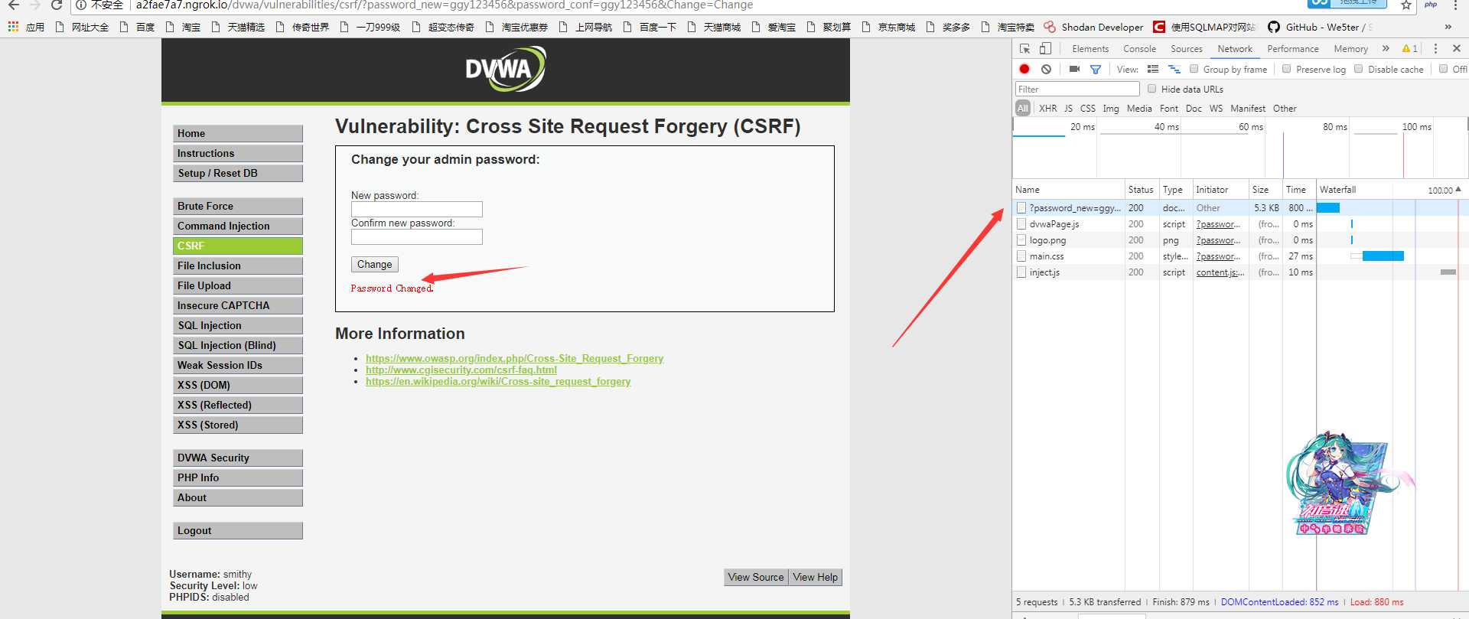Sort requests by Status column

pyautogui.click(x=1141, y=190)
